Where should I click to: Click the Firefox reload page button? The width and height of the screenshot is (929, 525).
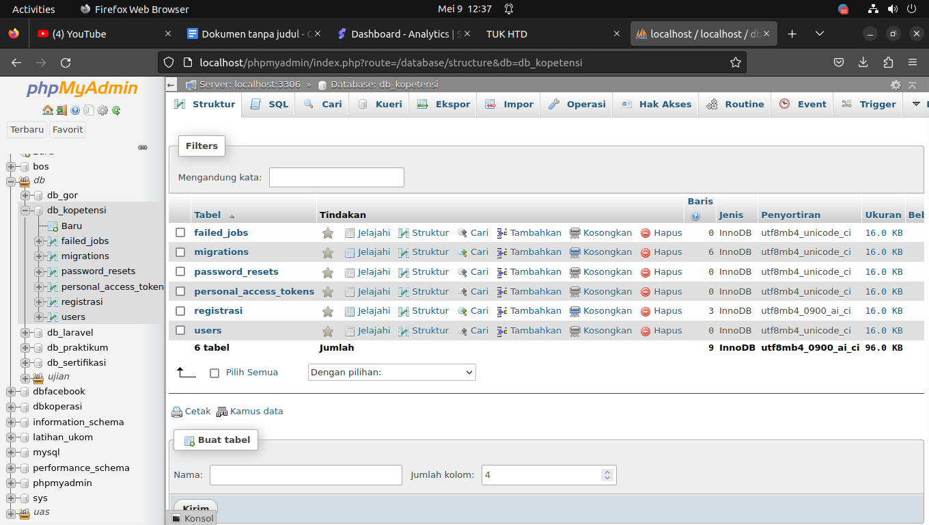(x=66, y=62)
